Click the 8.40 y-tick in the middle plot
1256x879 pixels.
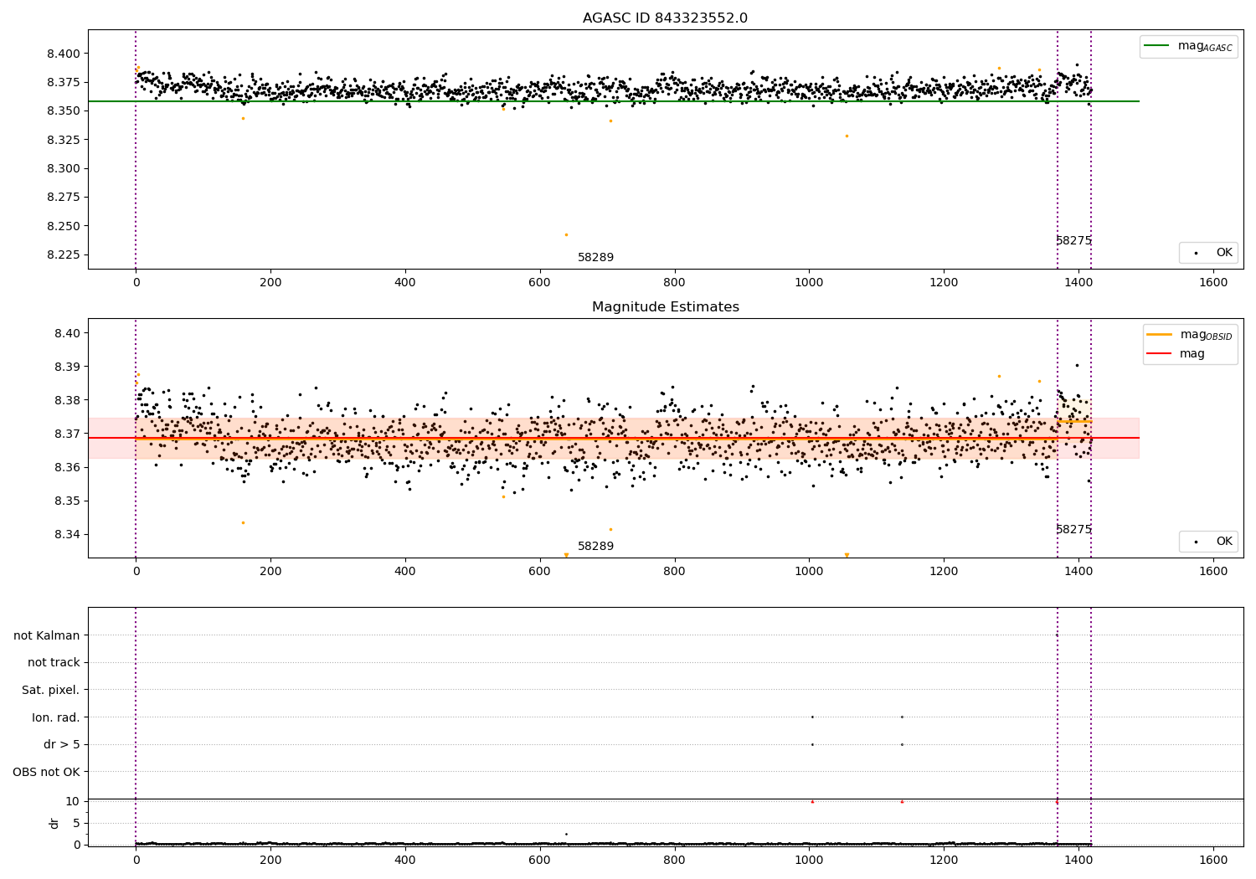(x=67, y=333)
